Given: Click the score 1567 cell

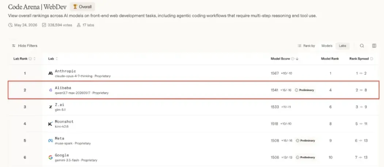Looking at the screenshot, I should click(274, 73).
